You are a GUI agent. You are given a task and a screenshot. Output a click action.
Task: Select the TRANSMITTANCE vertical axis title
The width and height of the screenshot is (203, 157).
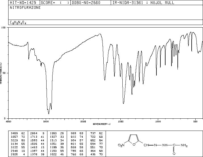coord(1,73)
